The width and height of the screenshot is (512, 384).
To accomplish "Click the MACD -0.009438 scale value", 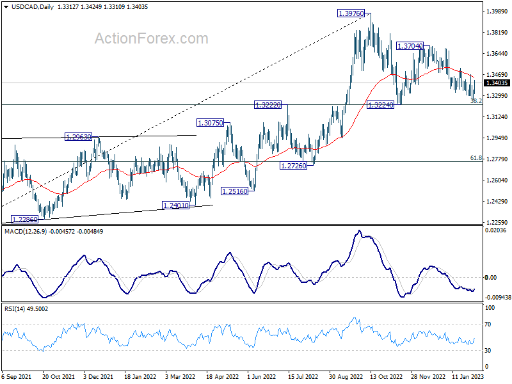I will coord(498,297).
